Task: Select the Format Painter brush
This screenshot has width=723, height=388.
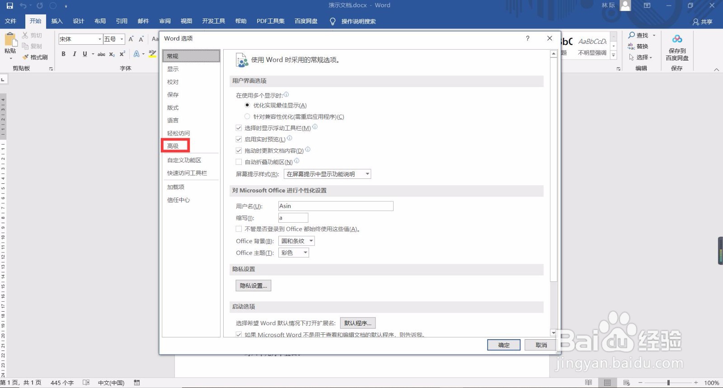Action: pos(25,57)
